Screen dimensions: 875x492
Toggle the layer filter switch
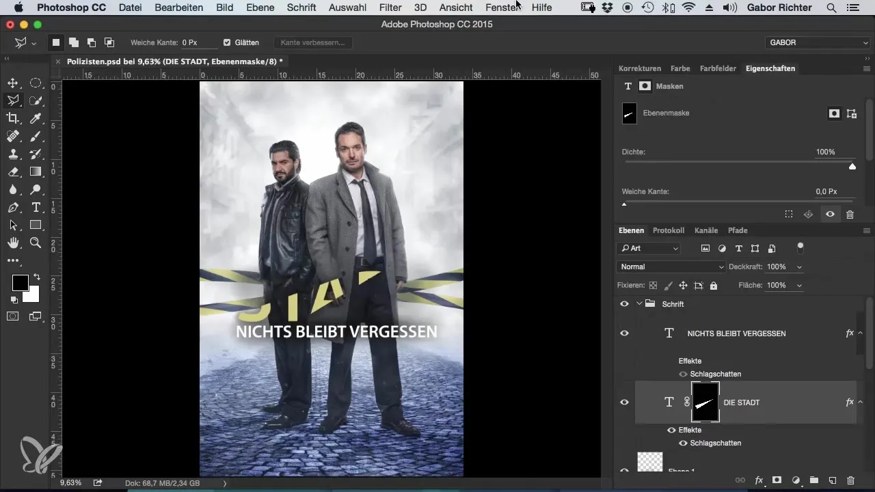point(800,247)
